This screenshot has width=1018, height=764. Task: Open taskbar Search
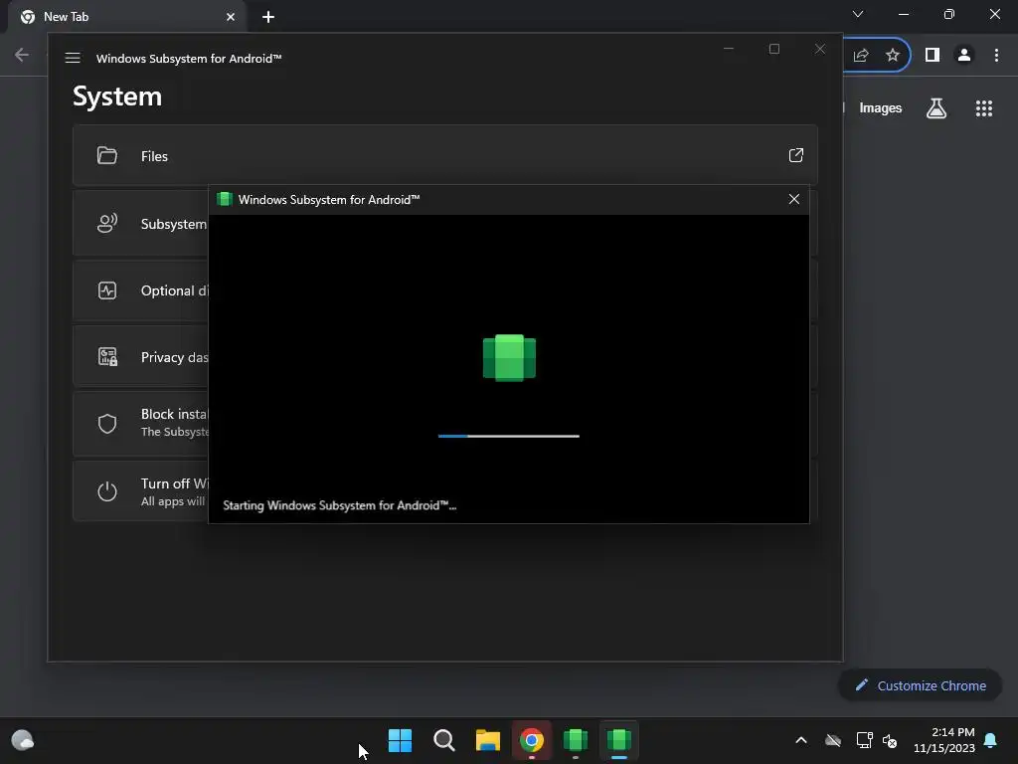coord(444,740)
